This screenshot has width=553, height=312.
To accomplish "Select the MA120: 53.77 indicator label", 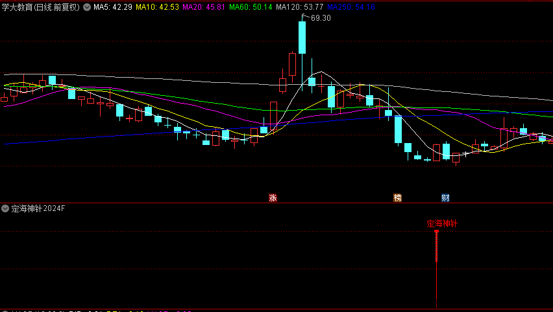I will (x=299, y=7).
